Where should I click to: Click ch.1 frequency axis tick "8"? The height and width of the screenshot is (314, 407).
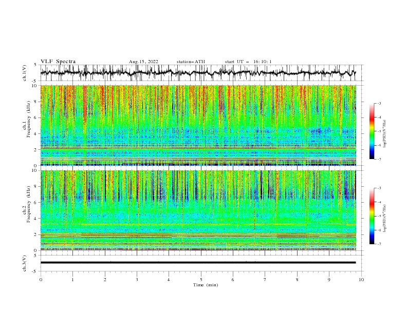[x=36, y=102]
